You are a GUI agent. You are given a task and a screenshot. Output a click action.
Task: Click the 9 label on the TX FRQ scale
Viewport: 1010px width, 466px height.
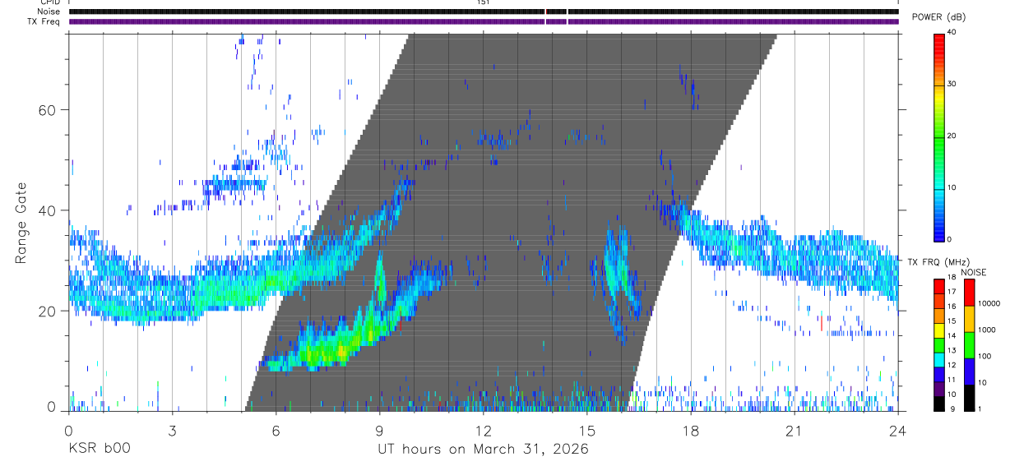coord(952,409)
